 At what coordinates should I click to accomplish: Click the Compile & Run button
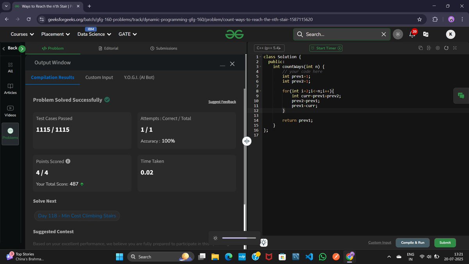[x=413, y=242]
